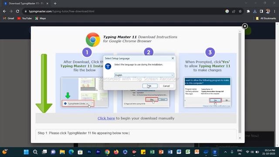
Task: Close the Select Setup Language dialog
Action: (x=173, y=58)
